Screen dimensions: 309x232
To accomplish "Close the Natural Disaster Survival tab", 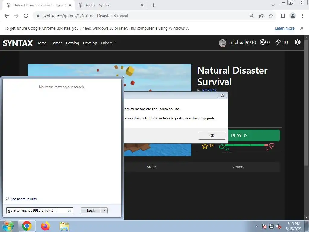I will coord(70,5).
